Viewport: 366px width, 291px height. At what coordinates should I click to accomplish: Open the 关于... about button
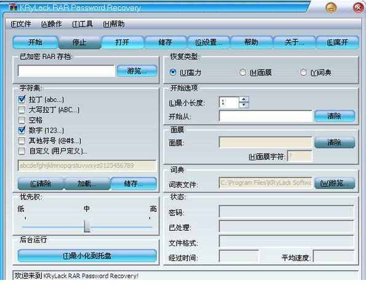(295, 42)
